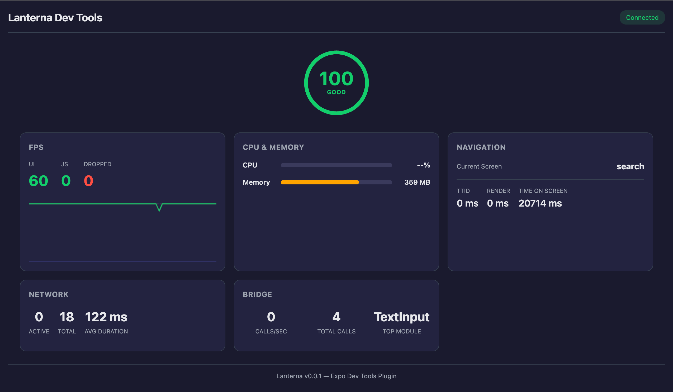Click the UI FPS value 60
The height and width of the screenshot is (392, 673).
[38, 181]
